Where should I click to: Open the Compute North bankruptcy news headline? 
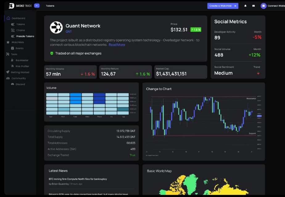tap(78, 179)
